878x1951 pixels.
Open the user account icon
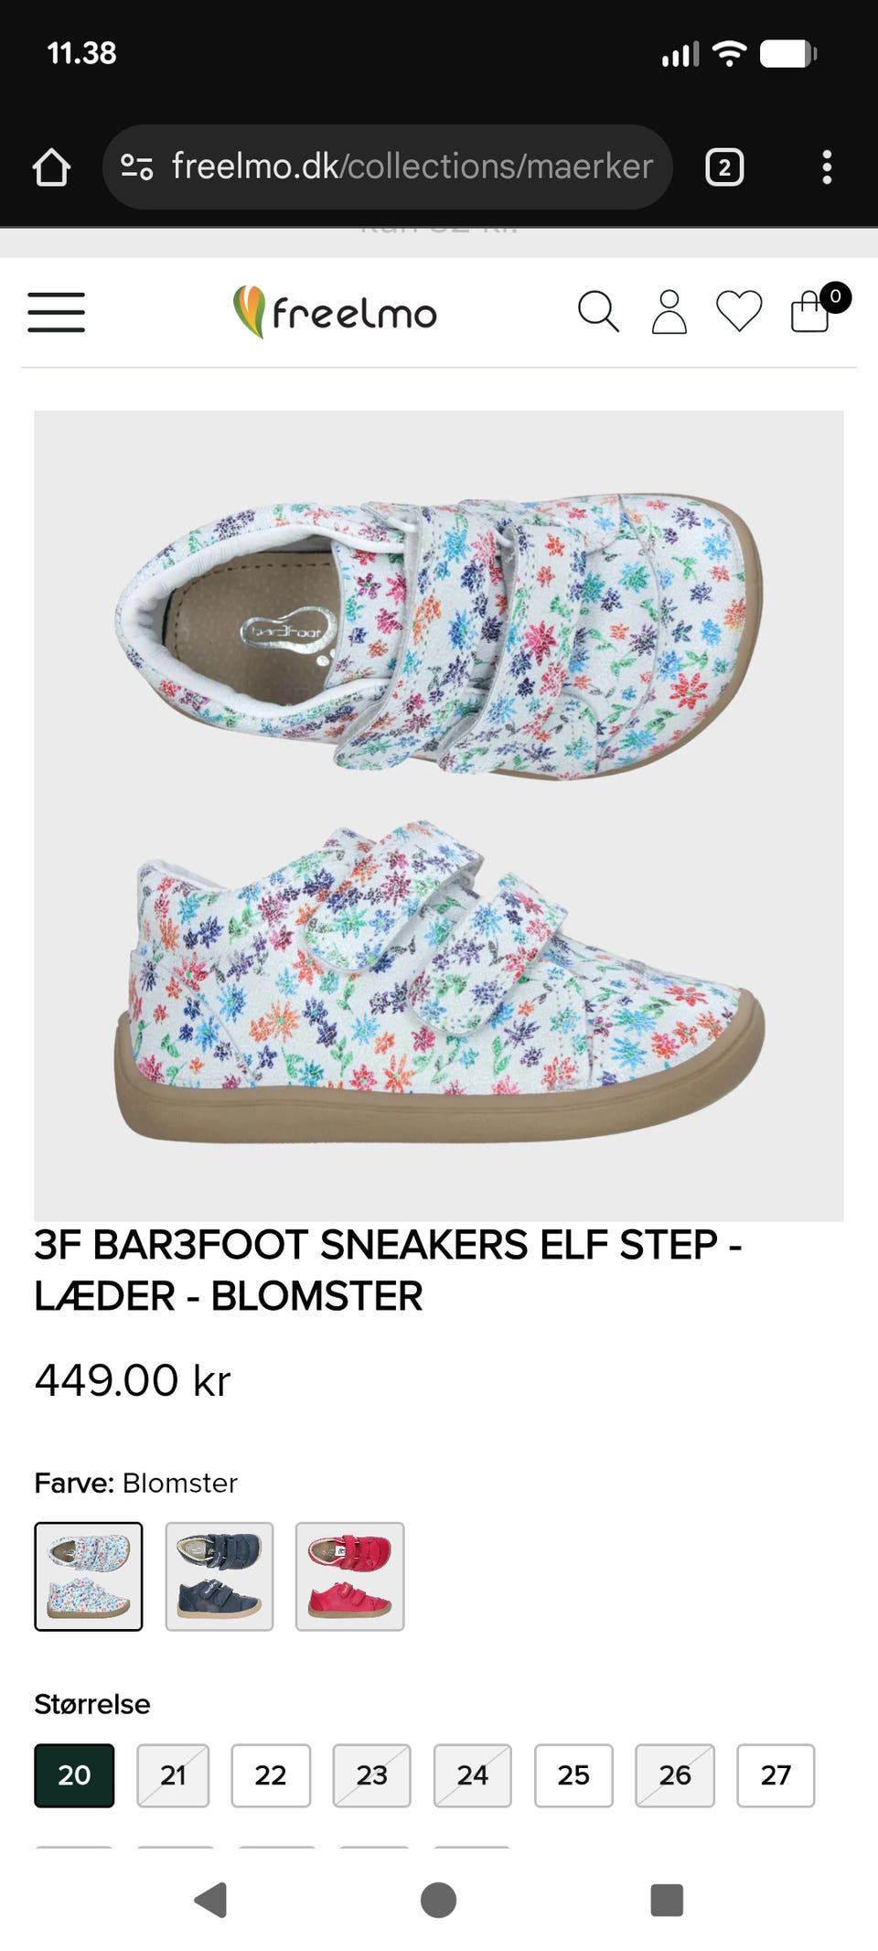(669, 312)
